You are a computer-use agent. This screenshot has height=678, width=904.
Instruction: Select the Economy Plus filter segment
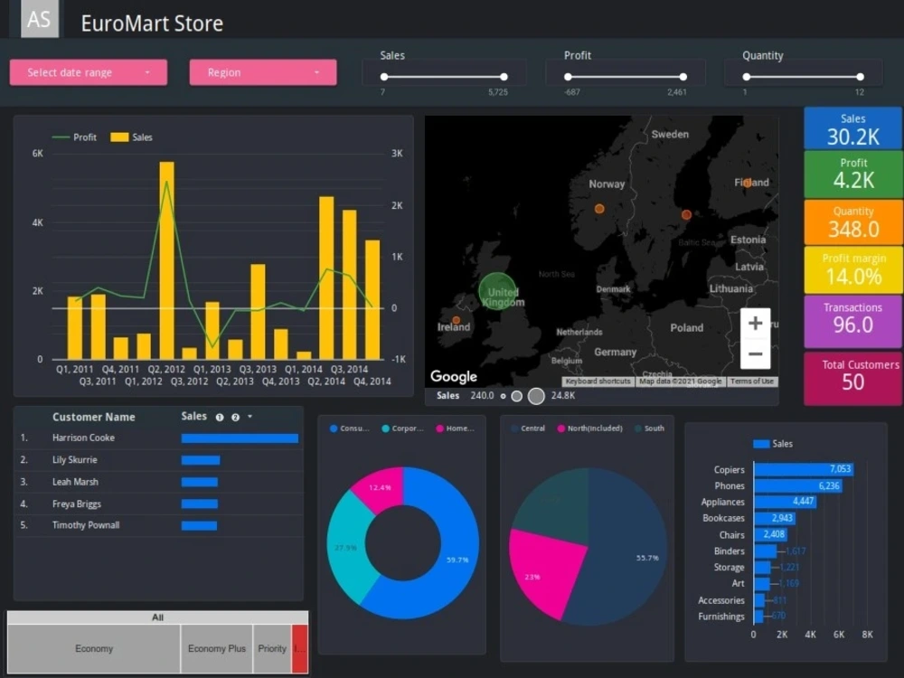[216, 648]
